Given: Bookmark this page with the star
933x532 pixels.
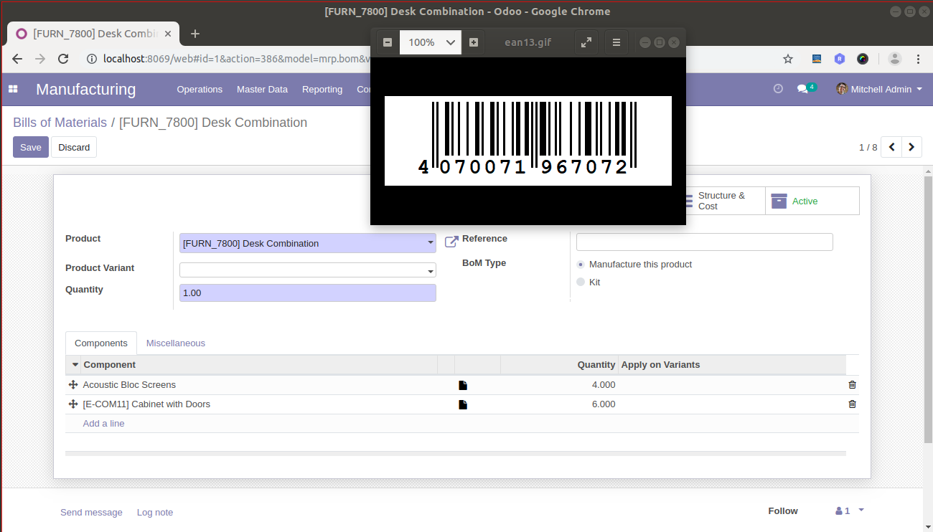Looking at the screenshot, I should coord(788,59).
